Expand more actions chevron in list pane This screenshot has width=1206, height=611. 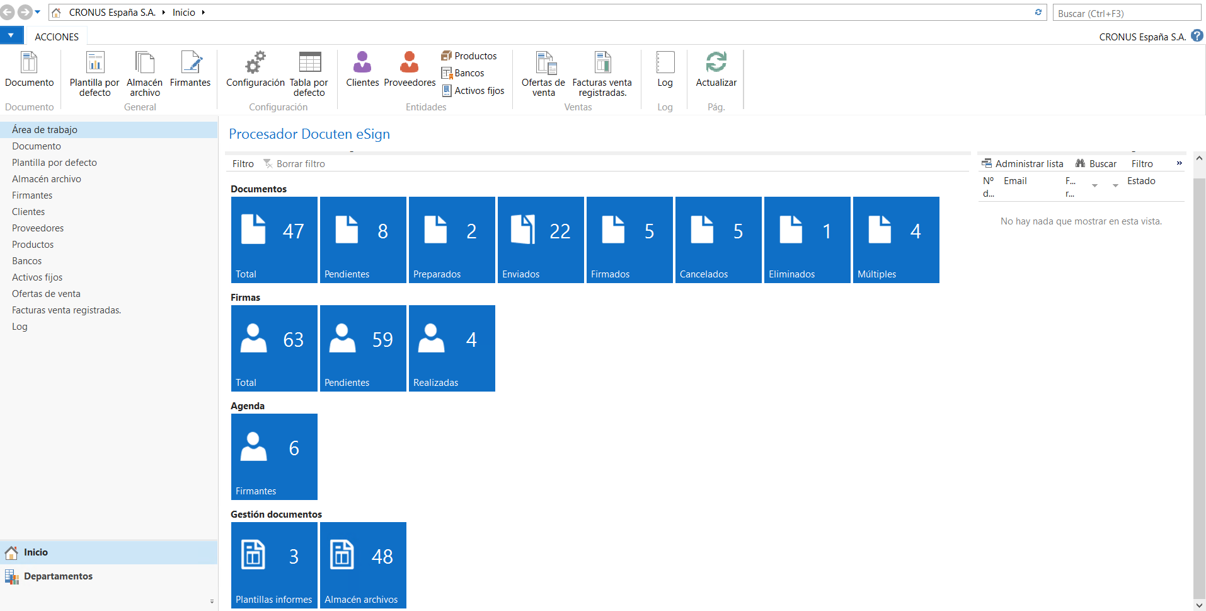(x=1179, y=163)
